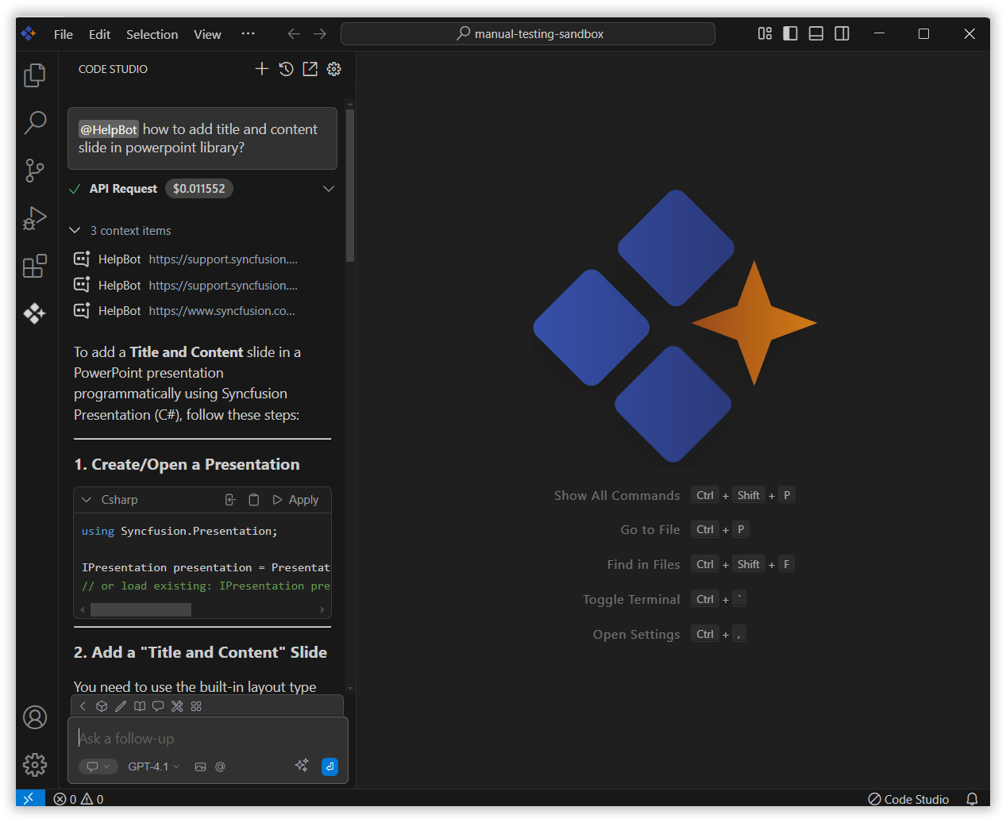
Task: Click insert-at-cursor icon in Csharp code block
Action: point(230,500)
